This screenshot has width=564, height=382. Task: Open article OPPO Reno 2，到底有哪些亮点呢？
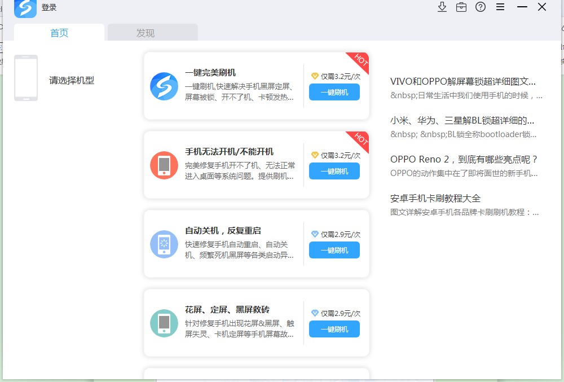tap(464, 159)
